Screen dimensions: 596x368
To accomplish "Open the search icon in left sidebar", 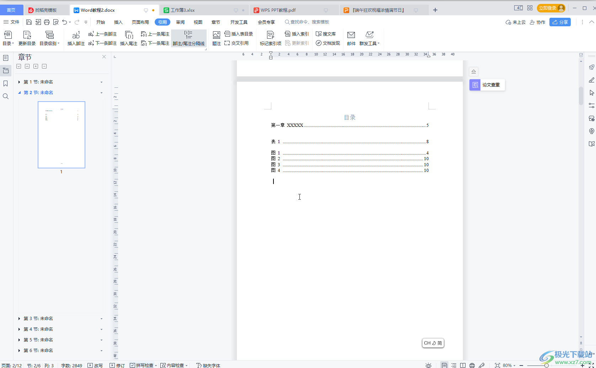I will 6,96.
